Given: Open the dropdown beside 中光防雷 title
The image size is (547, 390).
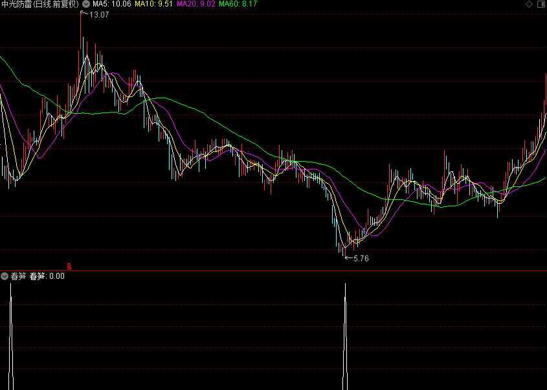Looking at the screenshot, I should point(86,4).
